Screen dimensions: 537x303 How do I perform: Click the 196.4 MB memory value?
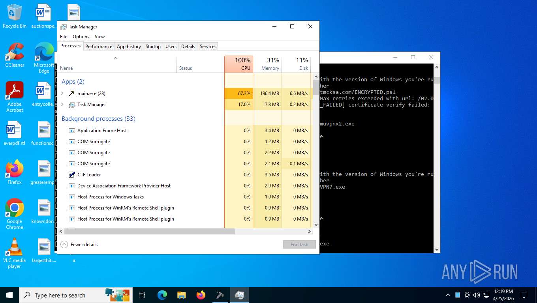267,94
